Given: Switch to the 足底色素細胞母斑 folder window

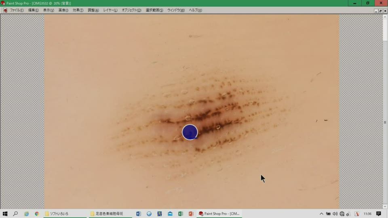Looking at the screenshot, I should (x=110, y=214).
